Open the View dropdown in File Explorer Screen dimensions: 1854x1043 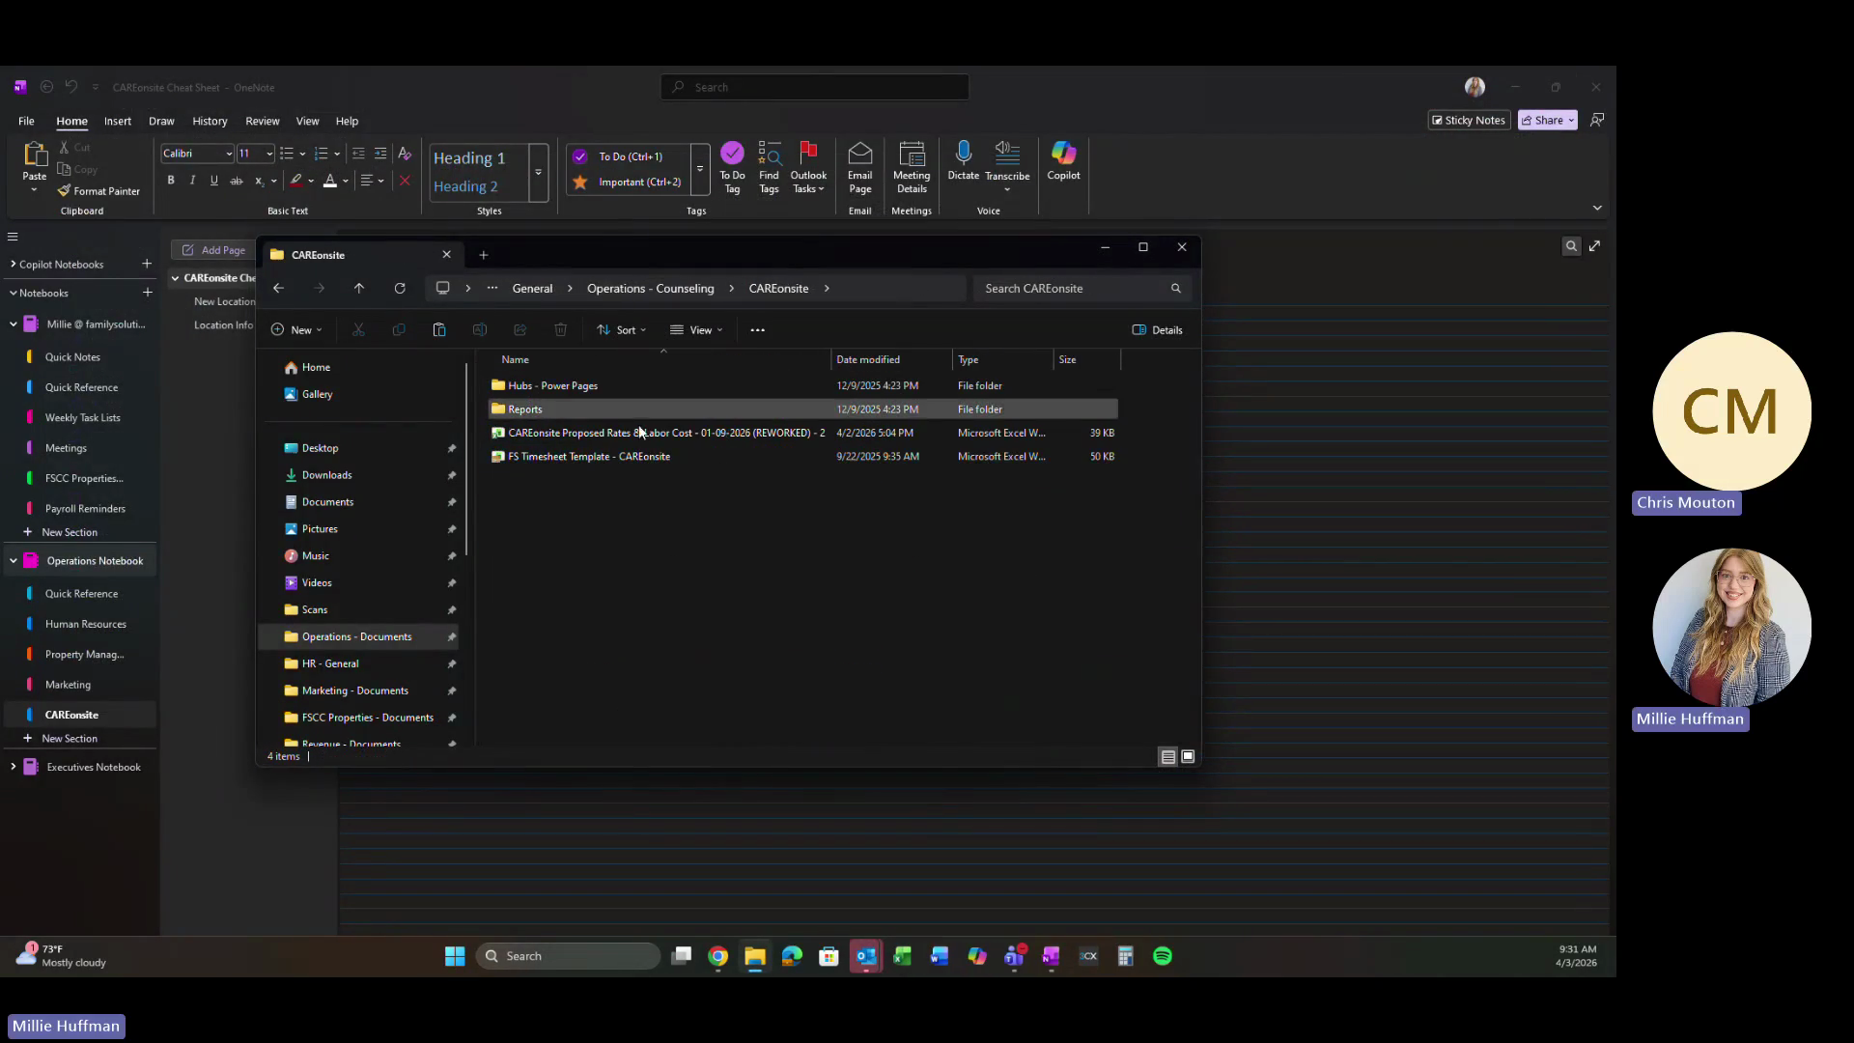tap(696, 329)
